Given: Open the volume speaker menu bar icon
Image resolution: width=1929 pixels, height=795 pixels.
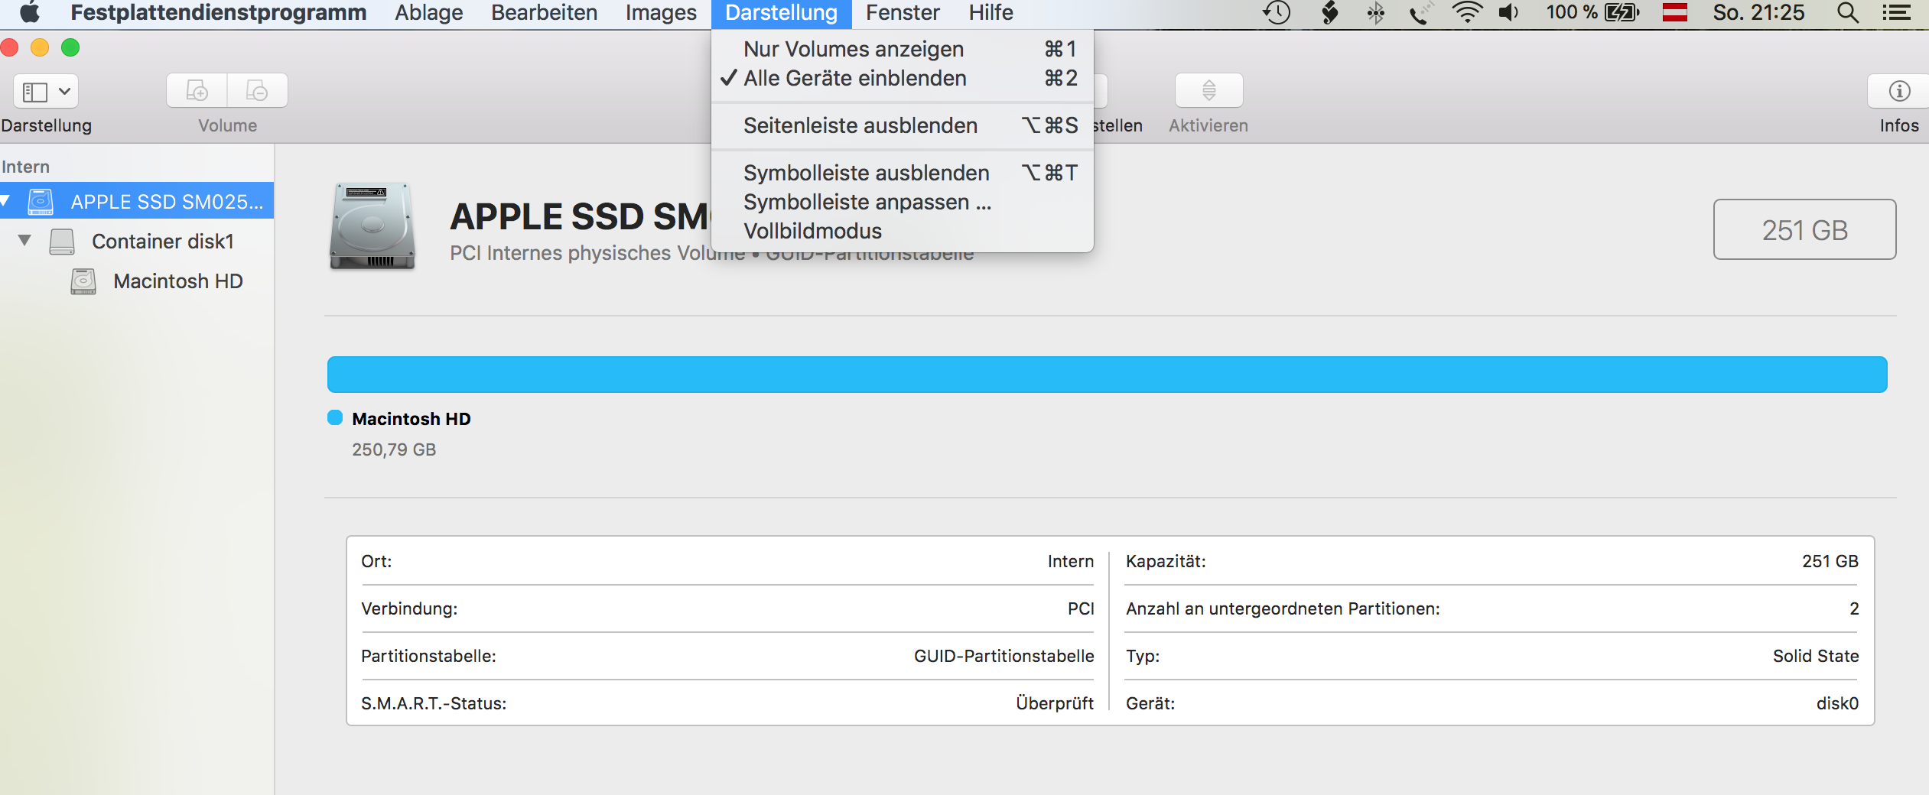Looking at the screenshot, I should 1508,13.
